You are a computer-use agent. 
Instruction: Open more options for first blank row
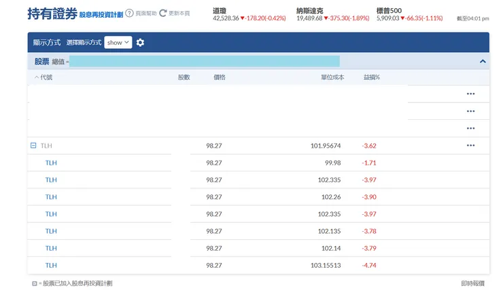(470, 94)
